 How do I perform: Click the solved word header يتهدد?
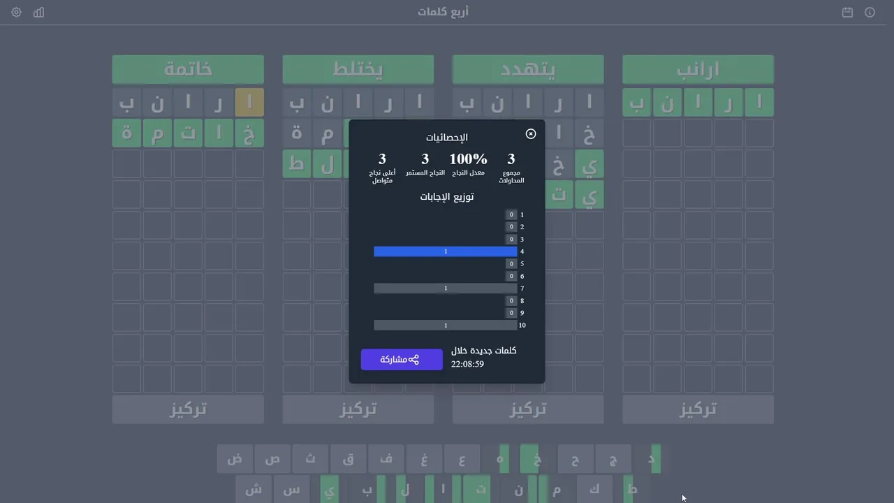click(528, 69)
